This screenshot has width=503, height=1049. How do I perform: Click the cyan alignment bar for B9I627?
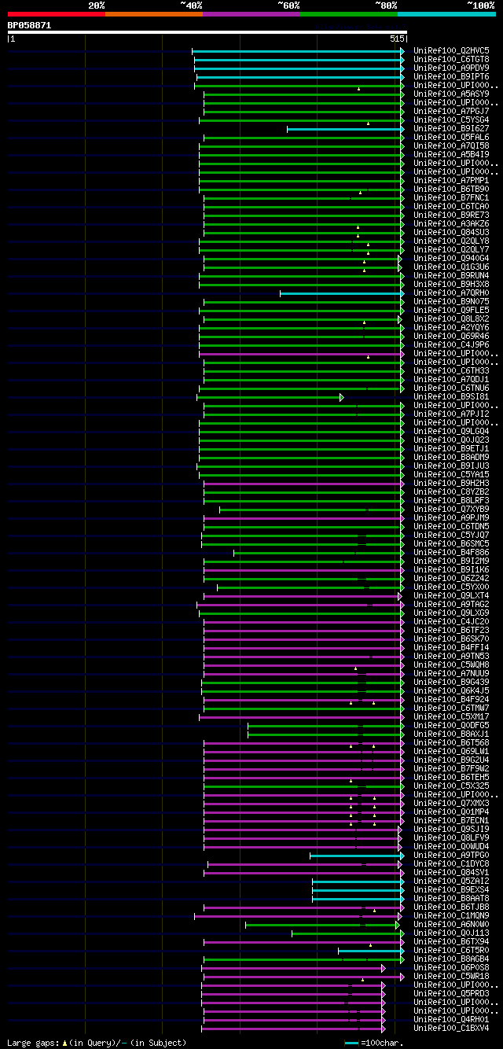345,128
